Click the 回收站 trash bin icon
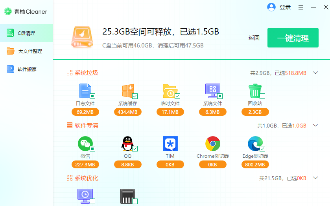Viewport: 330px width, 206px height. 255,91
